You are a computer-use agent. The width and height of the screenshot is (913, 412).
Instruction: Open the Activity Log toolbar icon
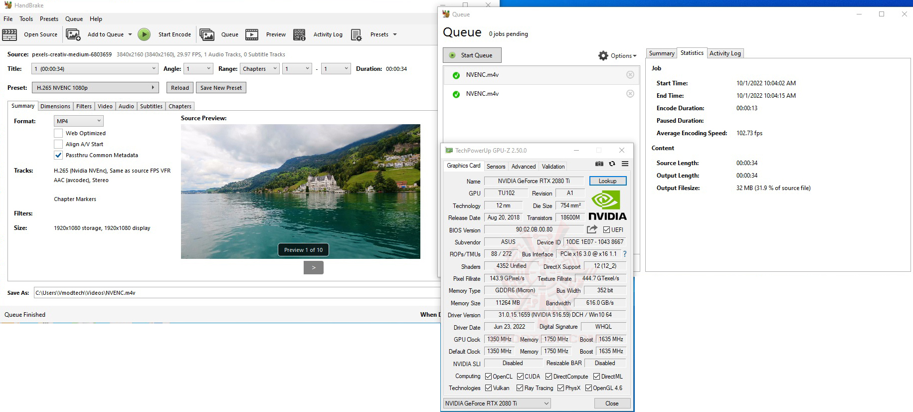click(299, 34)
